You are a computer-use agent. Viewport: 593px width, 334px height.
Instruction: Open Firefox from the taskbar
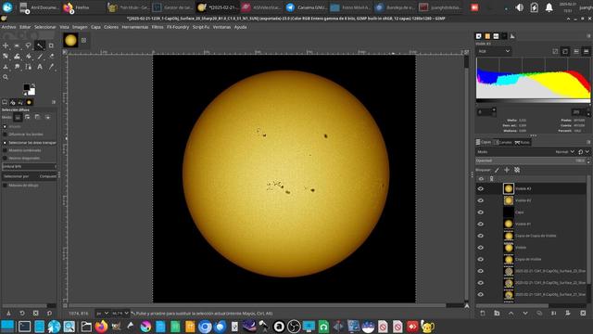101,327
